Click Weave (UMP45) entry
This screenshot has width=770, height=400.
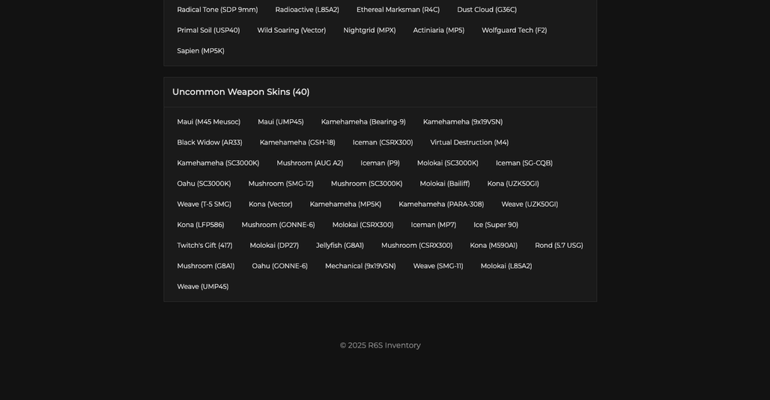point(203,287)
